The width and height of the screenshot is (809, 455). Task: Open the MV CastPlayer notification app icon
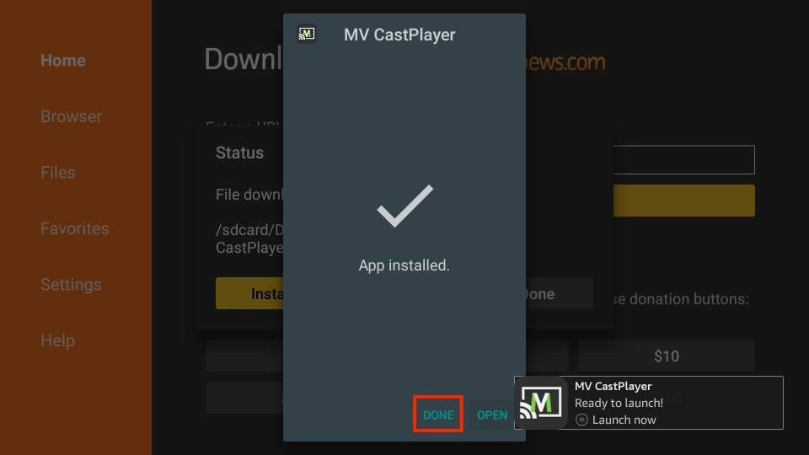[541, 403]
